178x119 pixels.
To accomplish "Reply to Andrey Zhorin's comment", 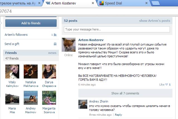I will coord(118,115).
